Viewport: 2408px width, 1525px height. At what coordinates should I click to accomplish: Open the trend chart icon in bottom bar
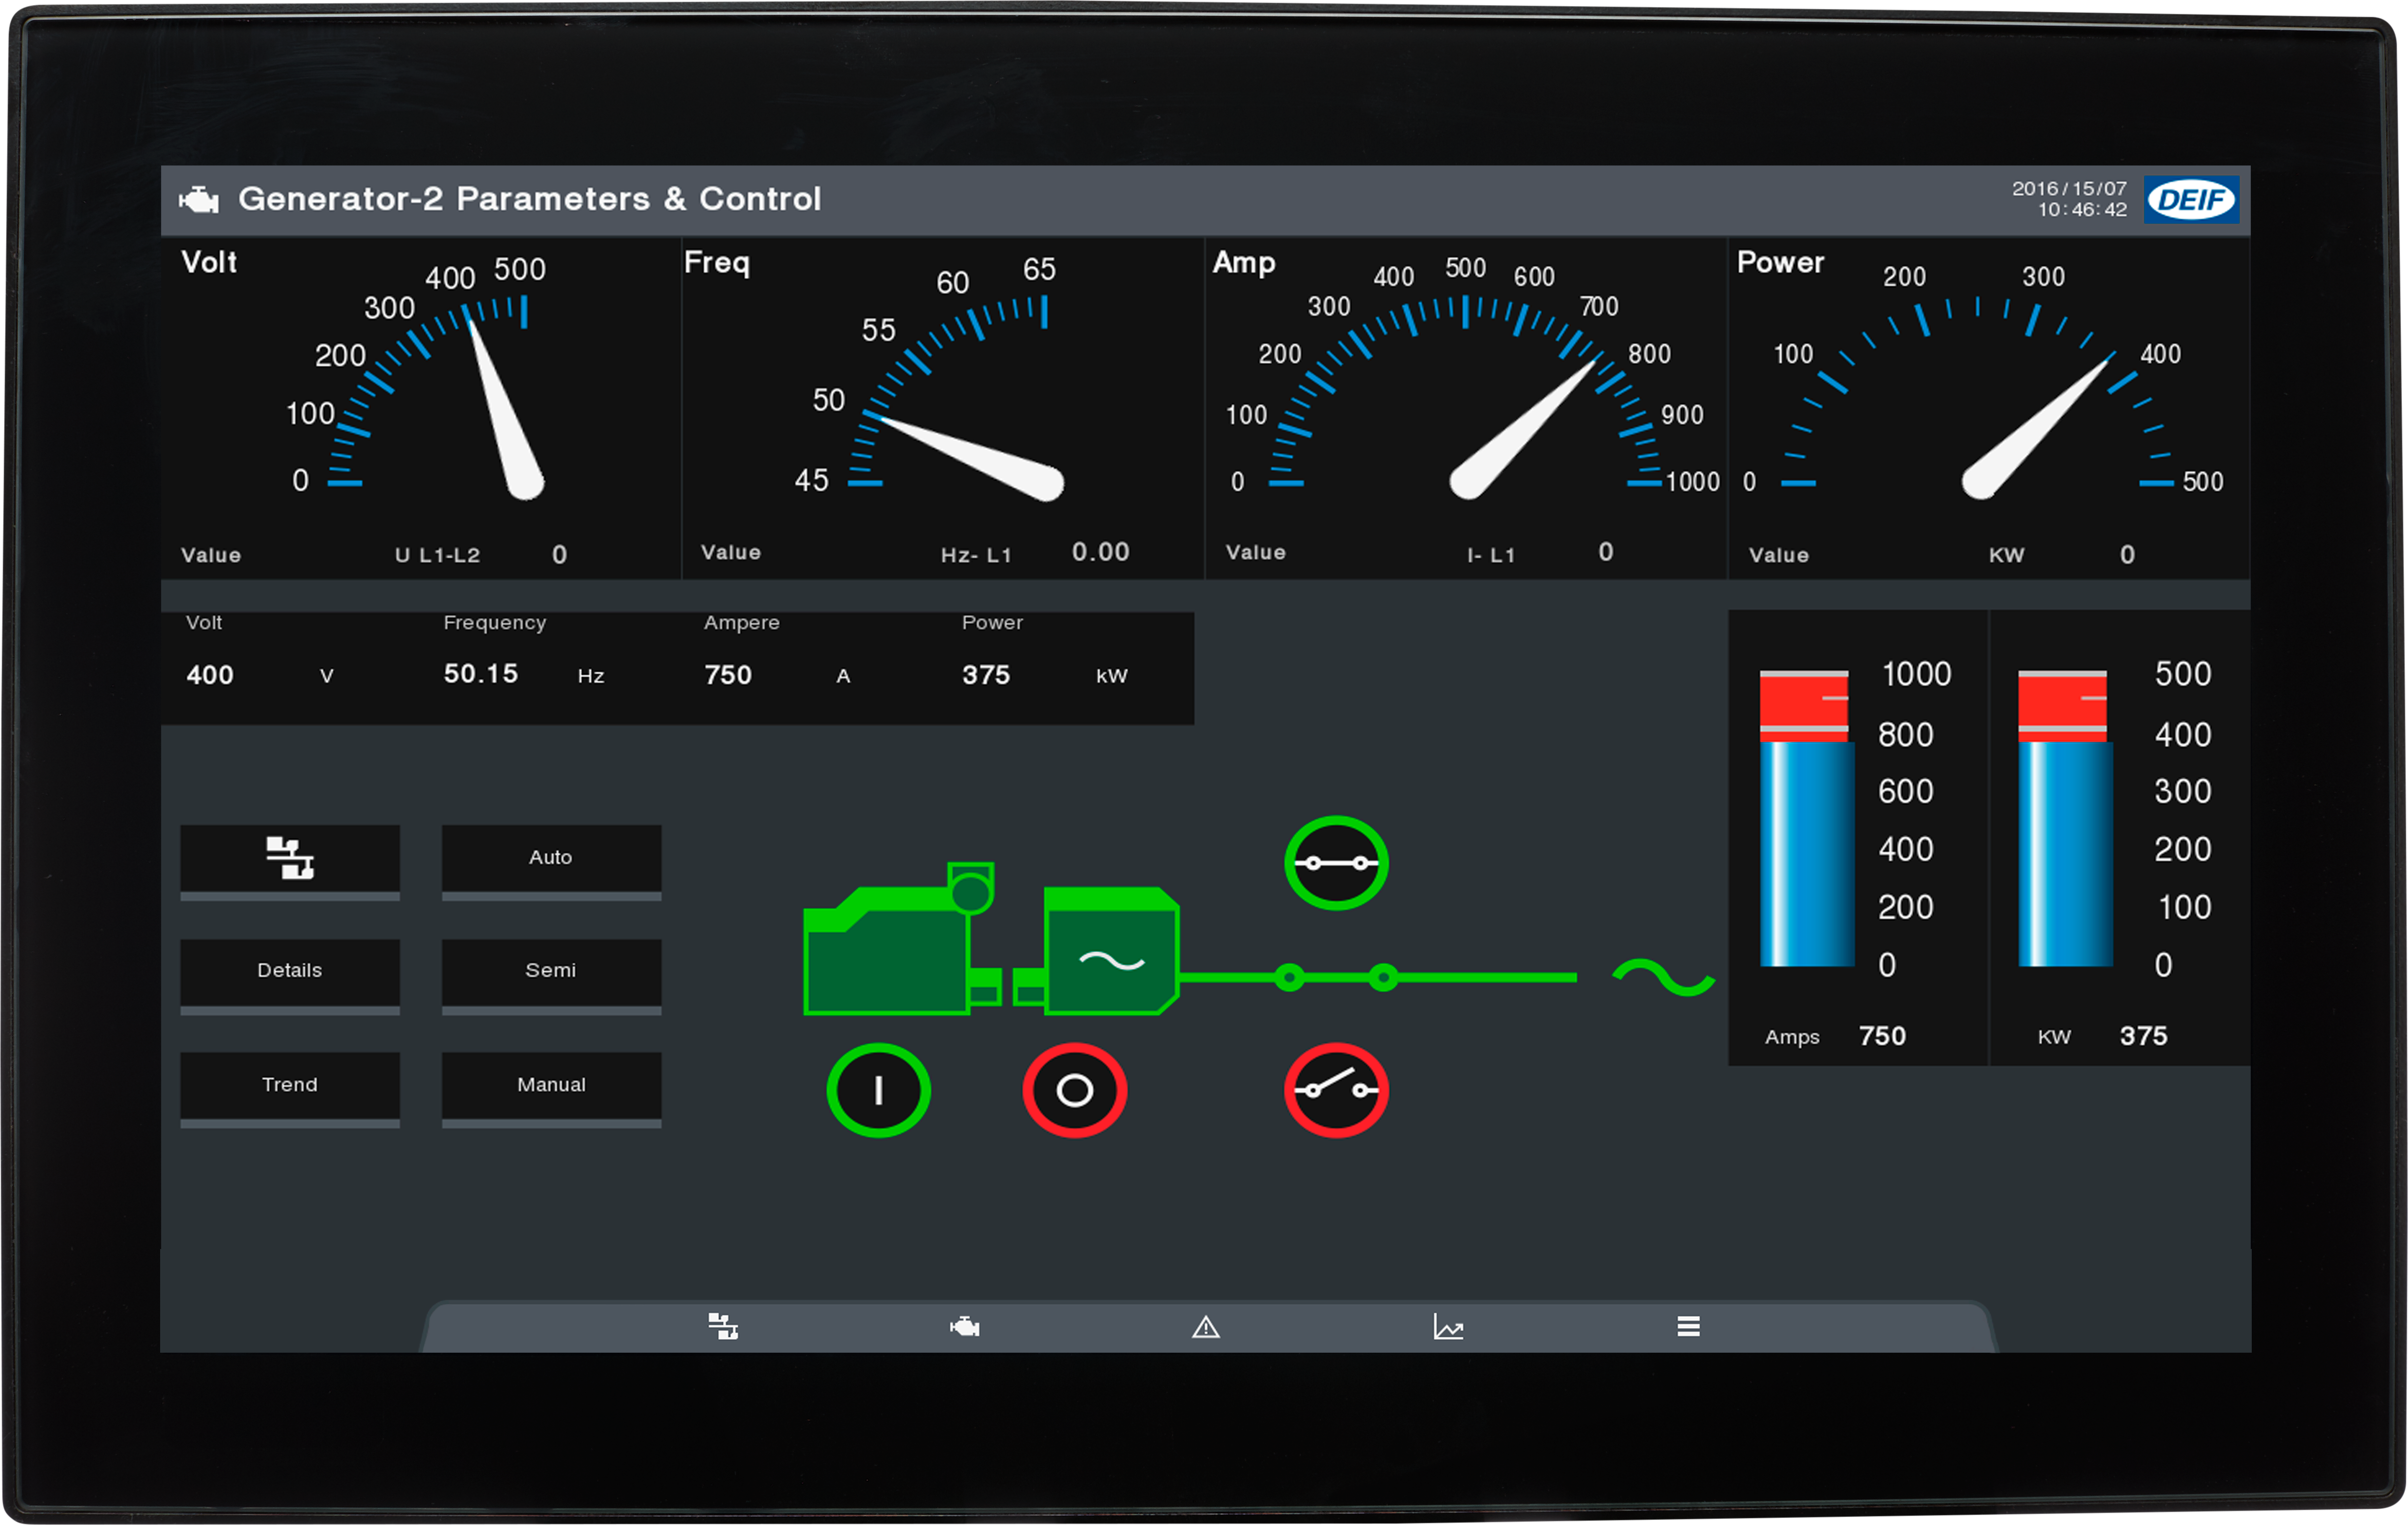[x=1448, y=1326]
